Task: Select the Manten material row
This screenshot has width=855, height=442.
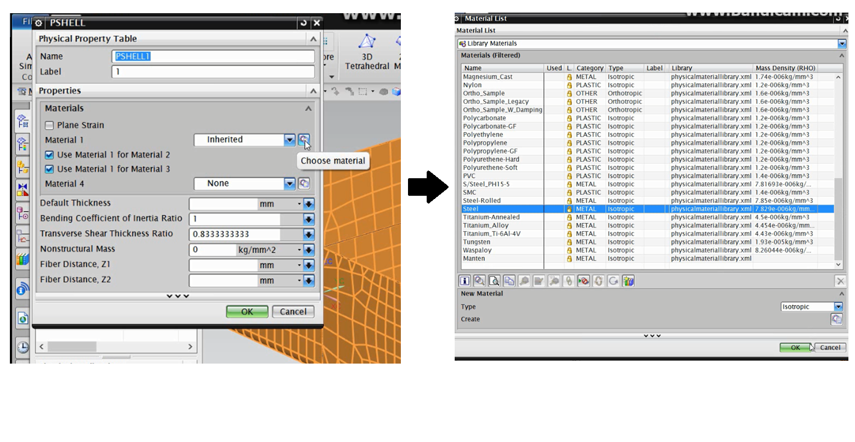Action: [x=647, y=258]
